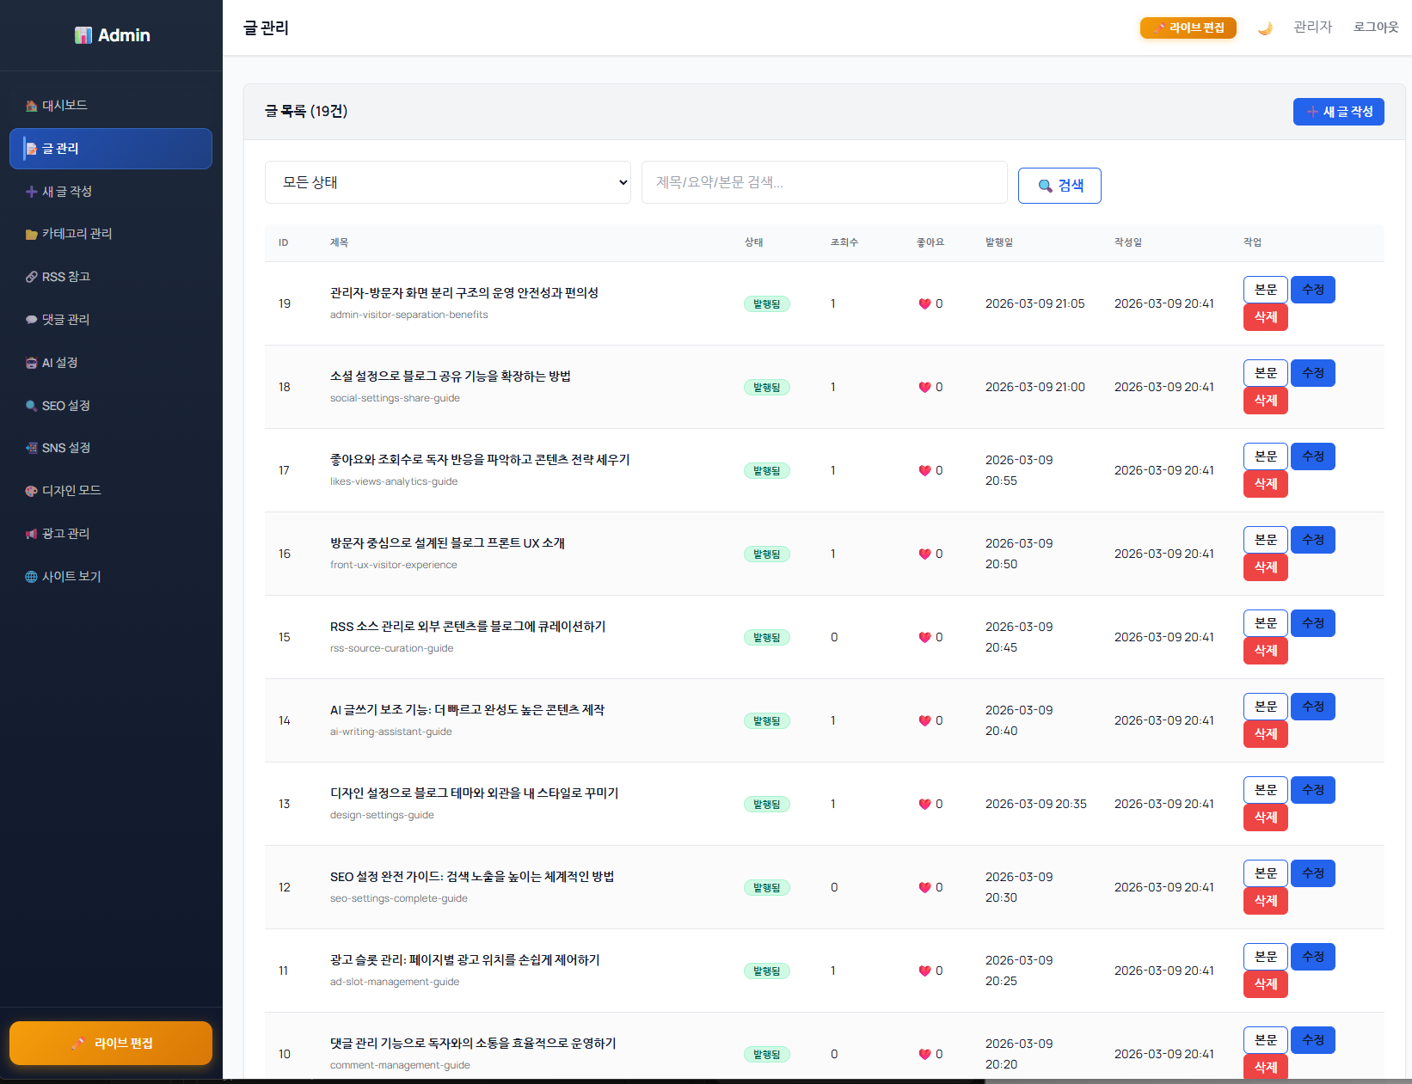Create a post with 새 글 작성 button
Viewport: 1412px width, 1084px height.
tap(1338, 112)
